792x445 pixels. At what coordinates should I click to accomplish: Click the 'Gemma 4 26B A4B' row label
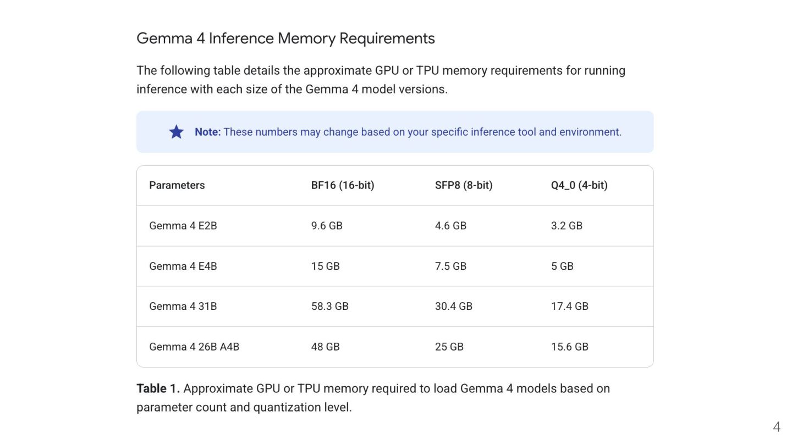tap(194, 347)
